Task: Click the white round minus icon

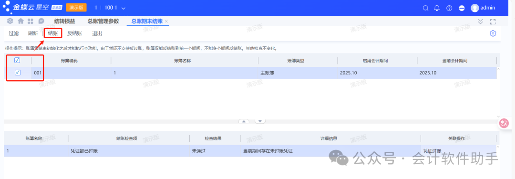Action: [x=462, y=8]
